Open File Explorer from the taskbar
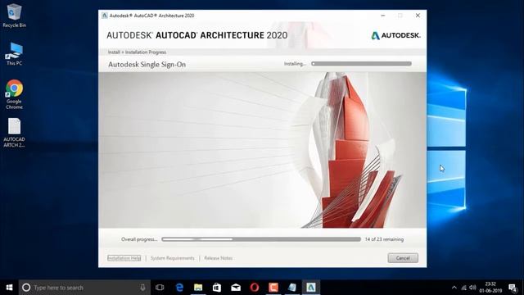This screenshot has height=295, width=524. pyautogui.click(x=198, y=288)
